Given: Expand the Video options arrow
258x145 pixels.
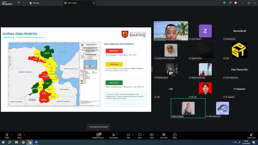Looking at the screenshot, I should point(24,135).
